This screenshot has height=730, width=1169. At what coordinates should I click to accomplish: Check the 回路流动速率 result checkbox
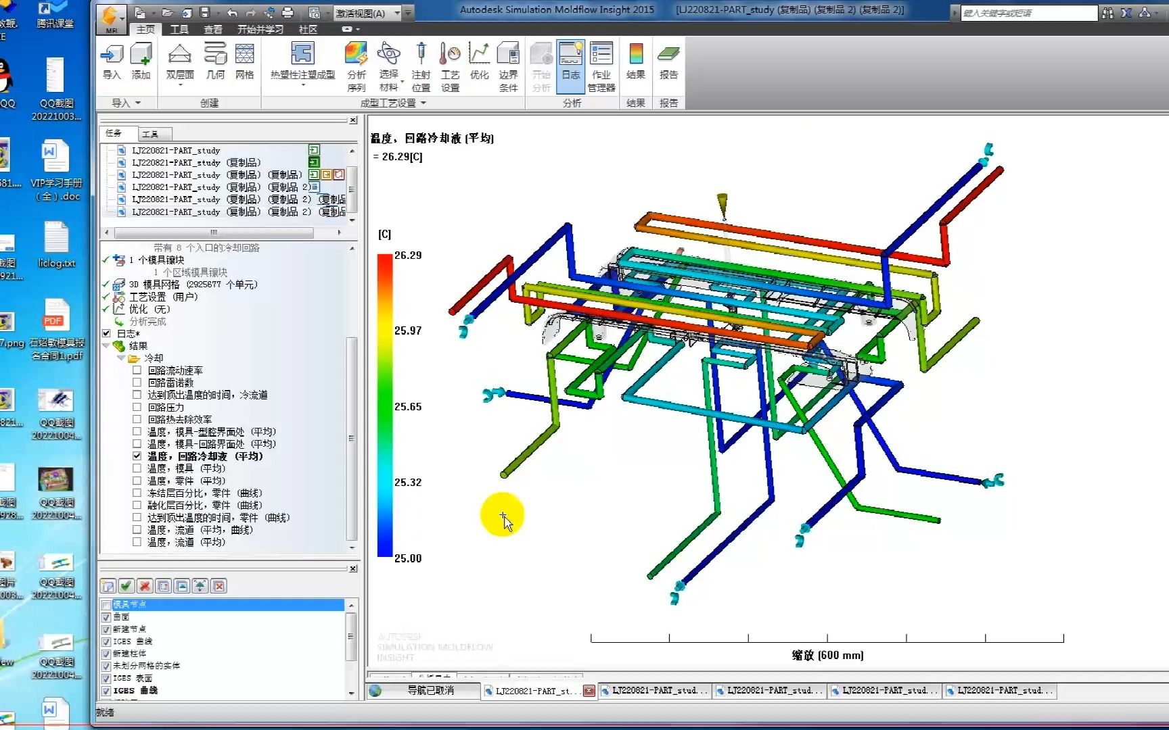point(137,370)
